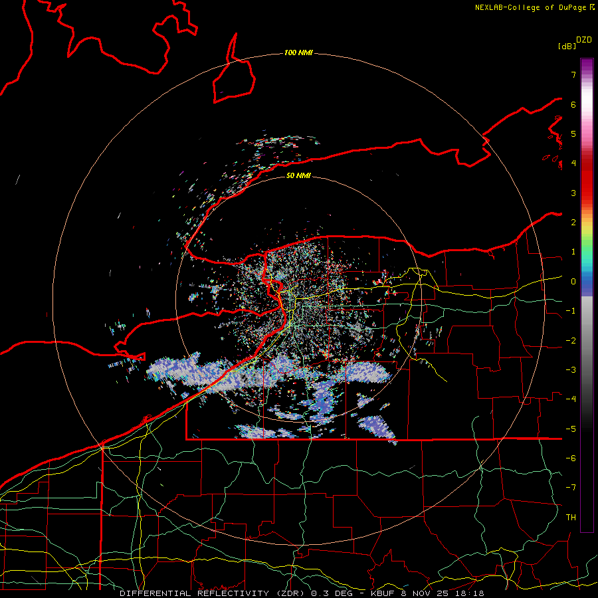Click "DIFFERENTIAL REFLECTIVITY" in the bottom caption
598x598 pixels.
click(195, 593)
